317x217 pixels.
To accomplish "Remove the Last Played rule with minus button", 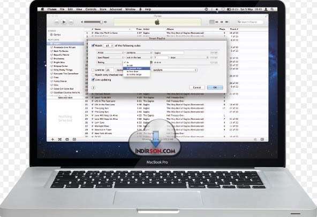I will (212, 58).
